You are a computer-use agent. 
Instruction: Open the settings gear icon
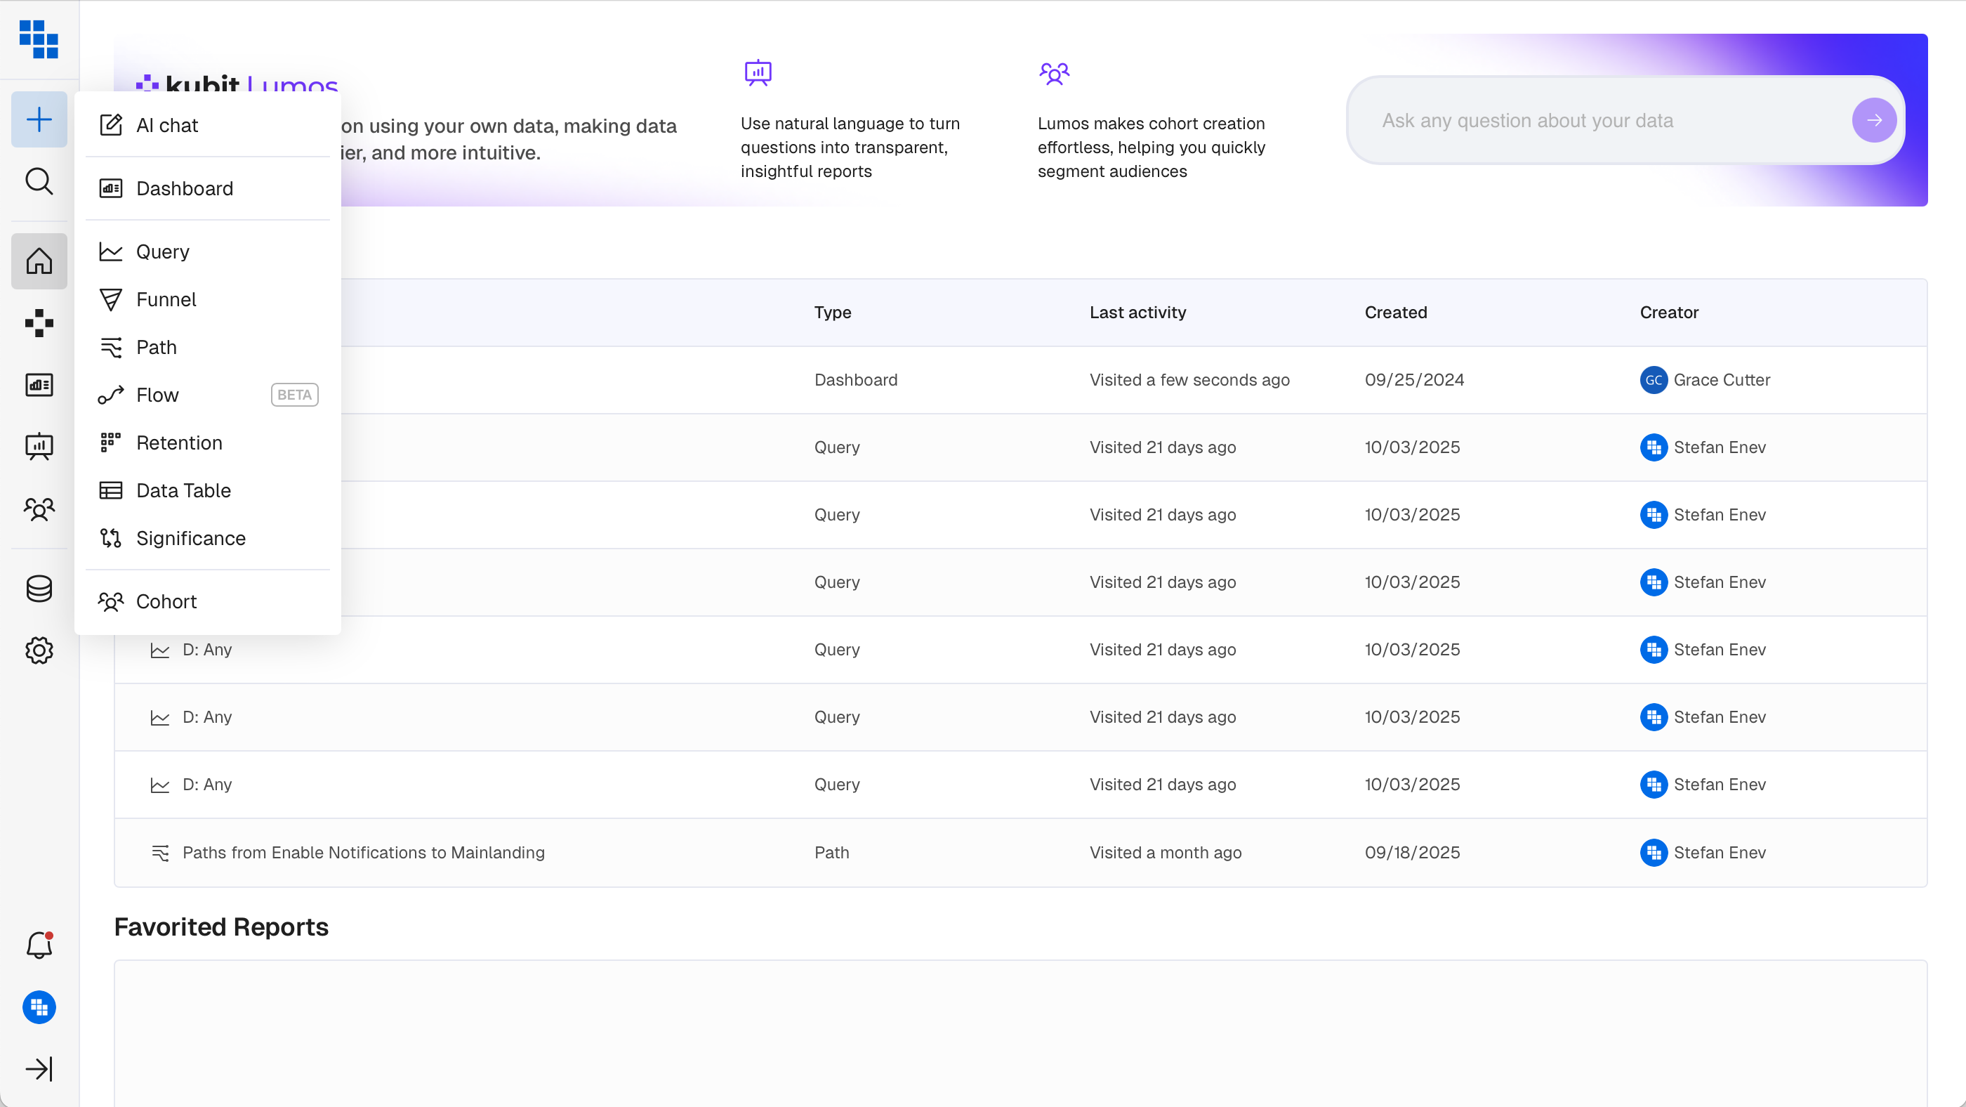[x=39, y=650]
